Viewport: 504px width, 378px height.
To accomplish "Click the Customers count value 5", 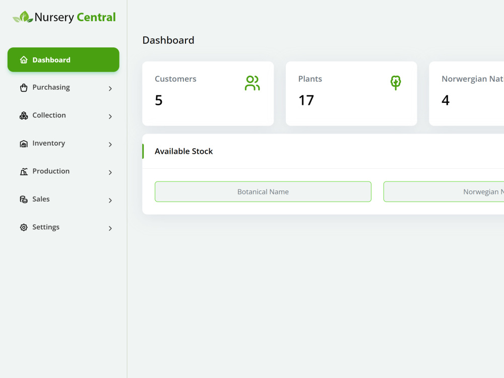I will (x=159, y=100).
